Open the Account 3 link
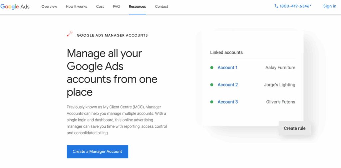This screenshot has width=341, height=168. (x=228, y=102)
